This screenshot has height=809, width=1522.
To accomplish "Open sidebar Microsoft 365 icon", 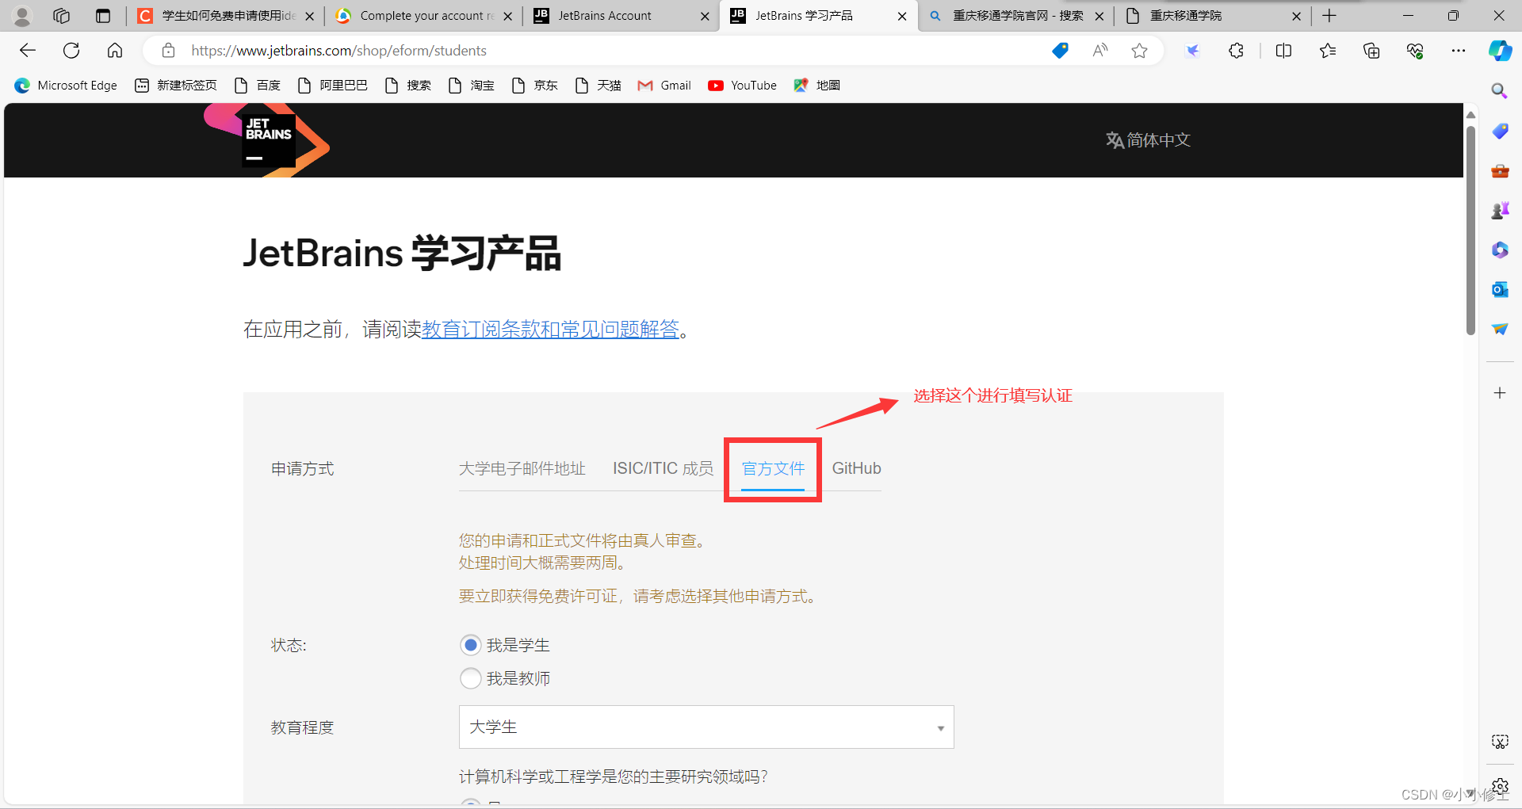I will tap(1500, 250).
